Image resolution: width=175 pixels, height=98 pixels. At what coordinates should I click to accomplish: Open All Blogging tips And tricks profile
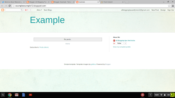125,41
